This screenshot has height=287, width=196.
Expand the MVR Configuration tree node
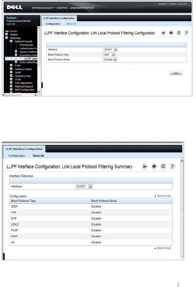[x=11, y=90]
